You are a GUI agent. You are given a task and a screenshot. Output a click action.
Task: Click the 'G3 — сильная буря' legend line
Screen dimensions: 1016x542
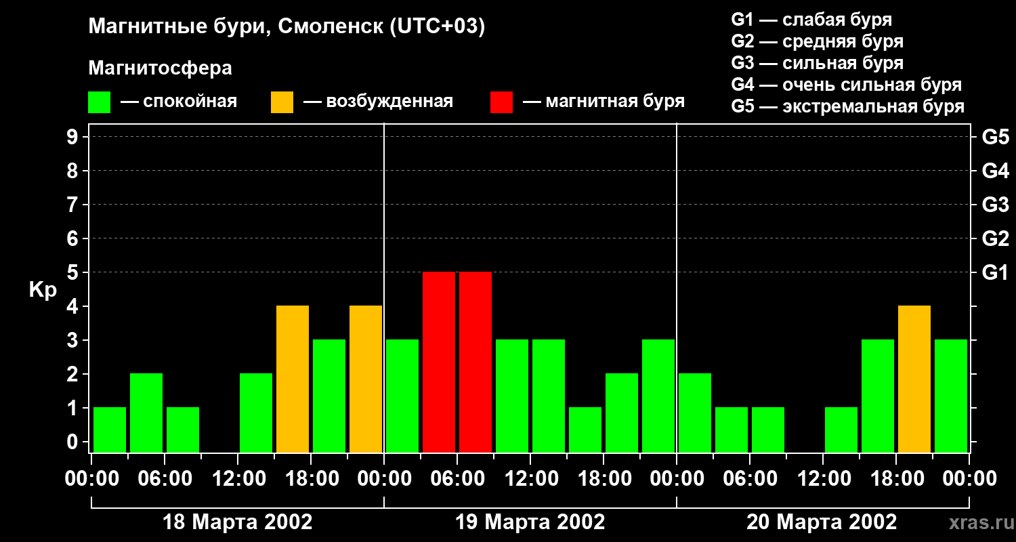818,63
